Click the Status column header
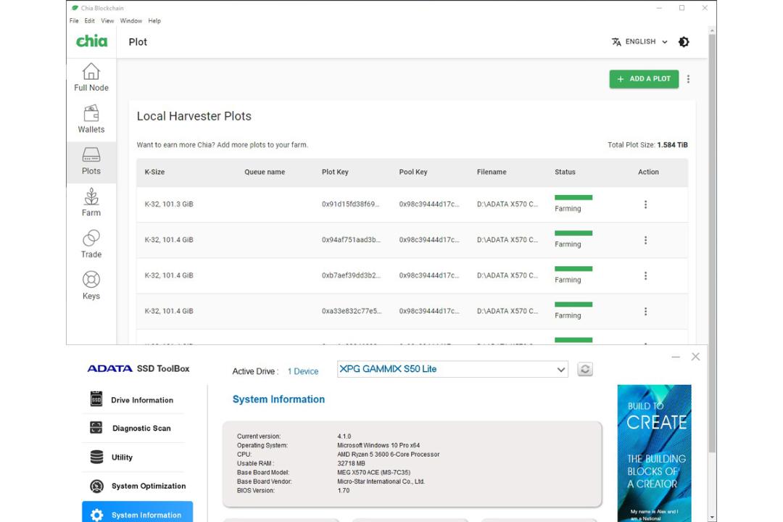 point(565,172)
